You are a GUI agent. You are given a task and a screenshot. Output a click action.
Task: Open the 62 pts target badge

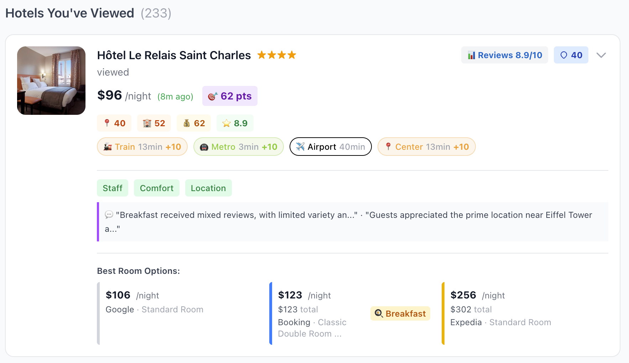(230, 96)
